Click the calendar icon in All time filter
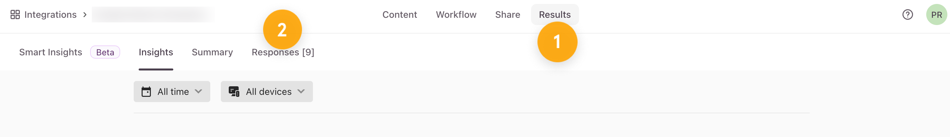This screenshot has width=950, height=137. tap(147, 92)
